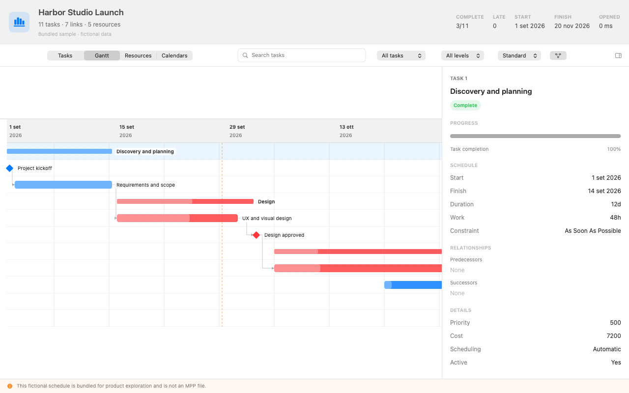Open the Standard view dropdown
Viewport: 629px width, 393px height.
[x=519, y=56]
